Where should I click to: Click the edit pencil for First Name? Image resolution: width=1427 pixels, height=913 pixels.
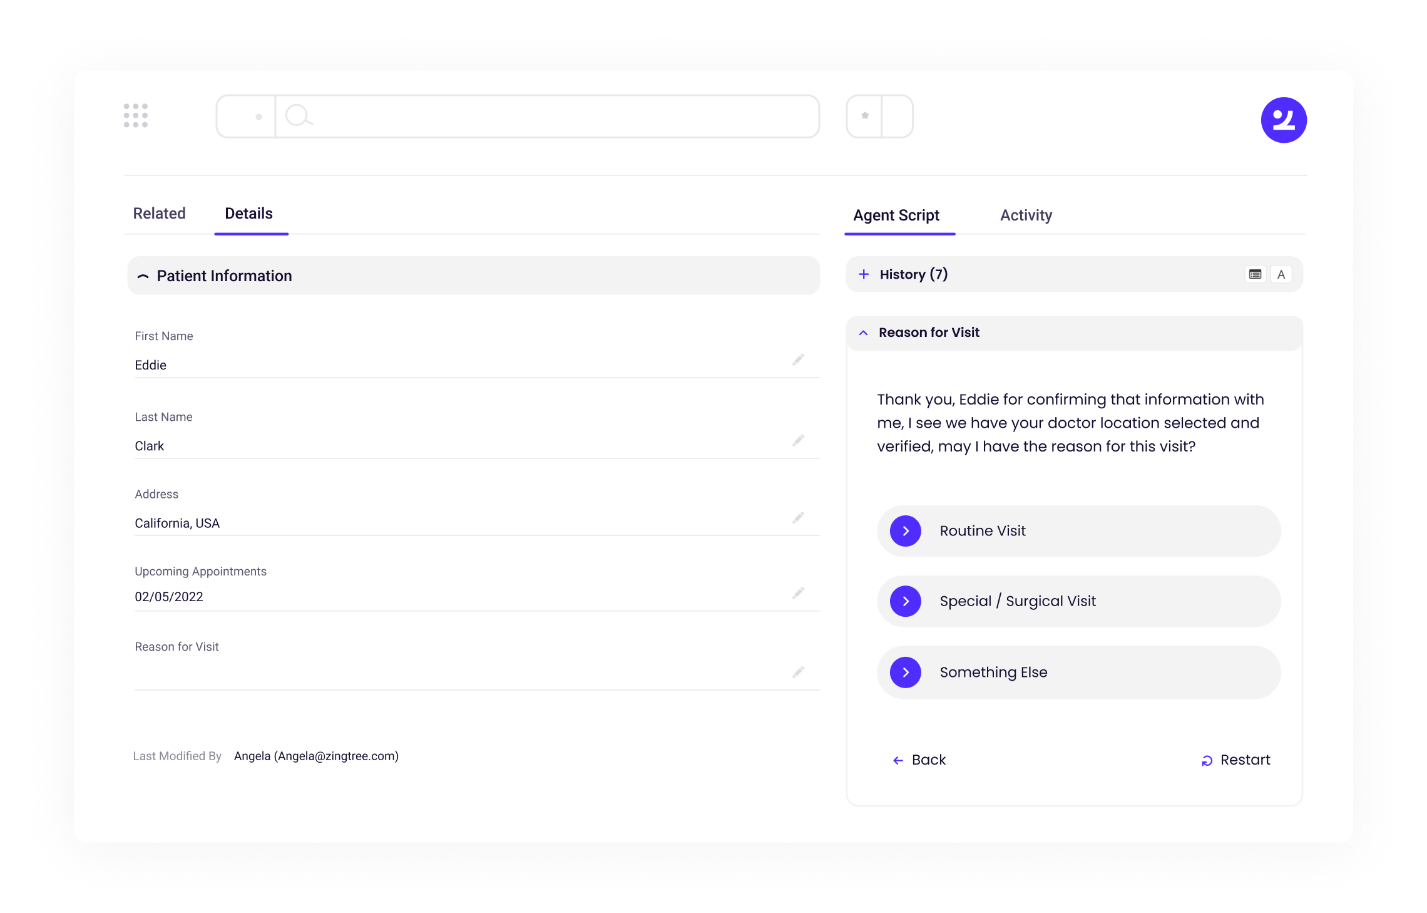click(798, 359)
